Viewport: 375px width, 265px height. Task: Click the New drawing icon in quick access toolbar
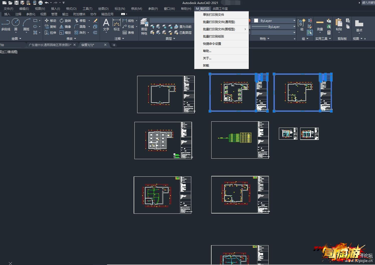pyautogui.click(x=4, y=3)
